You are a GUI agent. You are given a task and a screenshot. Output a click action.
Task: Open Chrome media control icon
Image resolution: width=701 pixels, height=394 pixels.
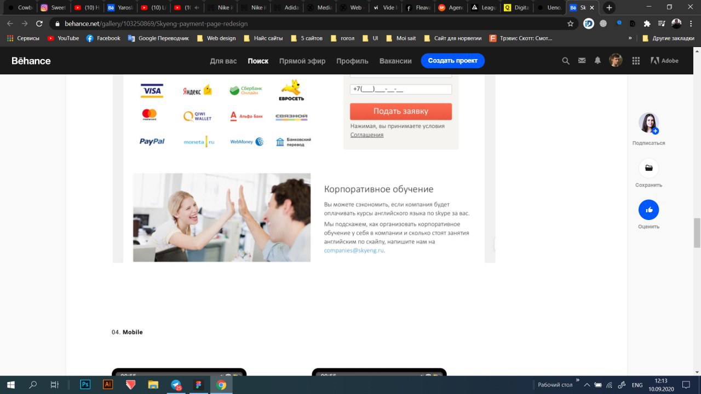click(662, 24)
